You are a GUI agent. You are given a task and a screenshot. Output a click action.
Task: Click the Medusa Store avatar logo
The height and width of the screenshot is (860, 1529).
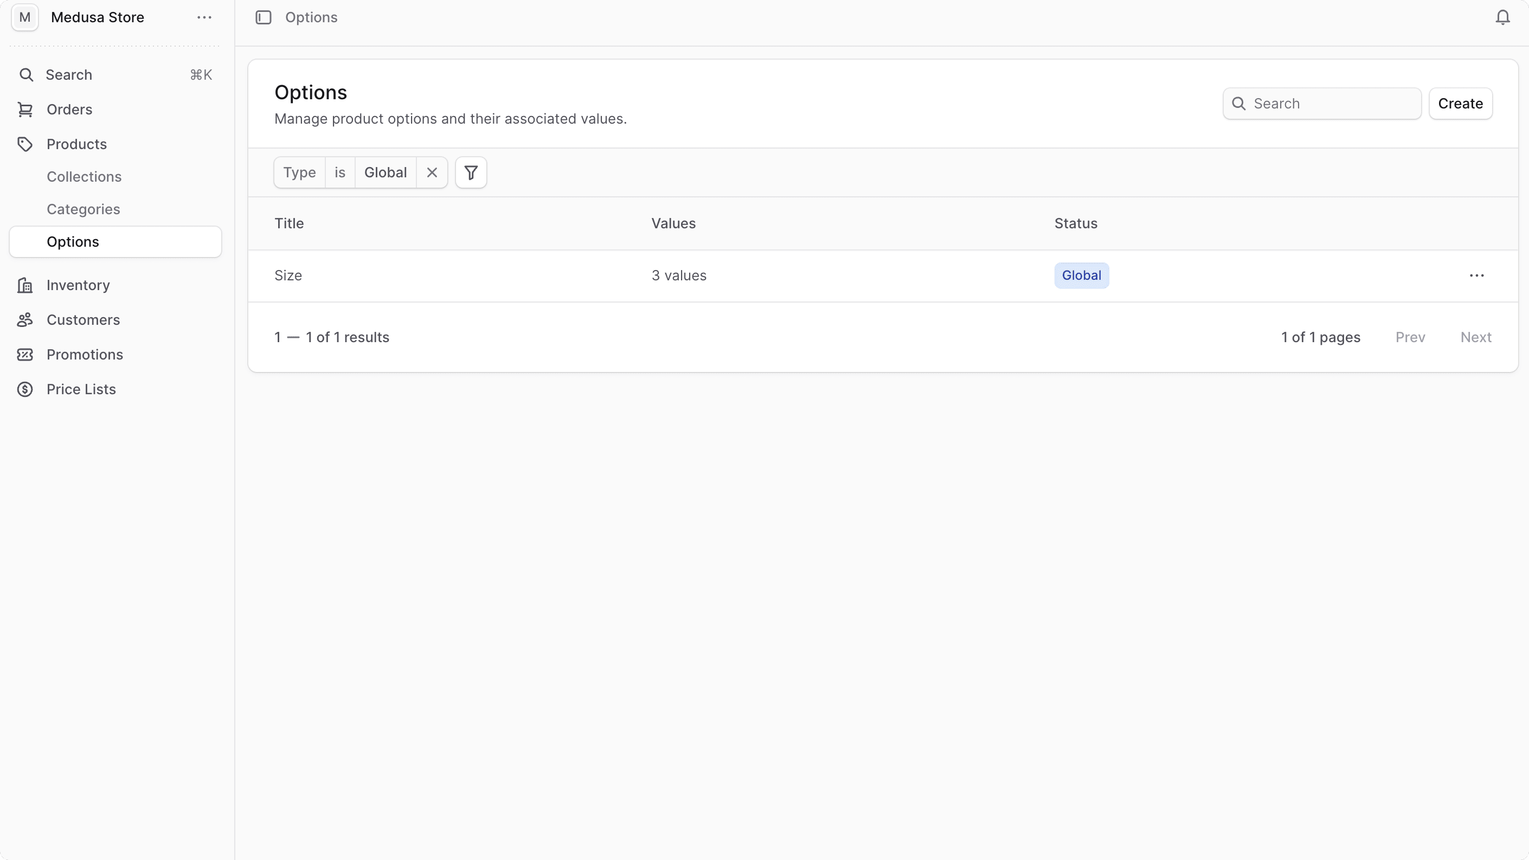25,17
